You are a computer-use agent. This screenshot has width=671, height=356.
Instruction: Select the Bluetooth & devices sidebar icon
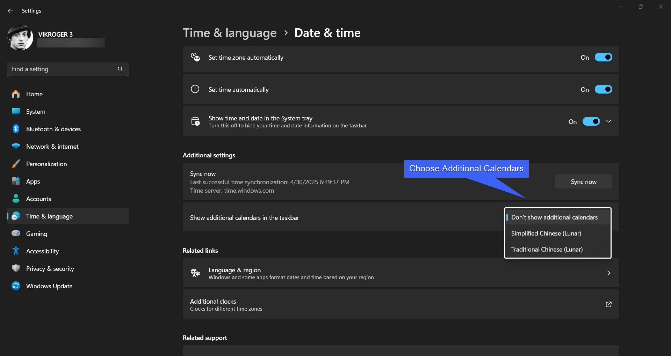(x=16, y=129)
